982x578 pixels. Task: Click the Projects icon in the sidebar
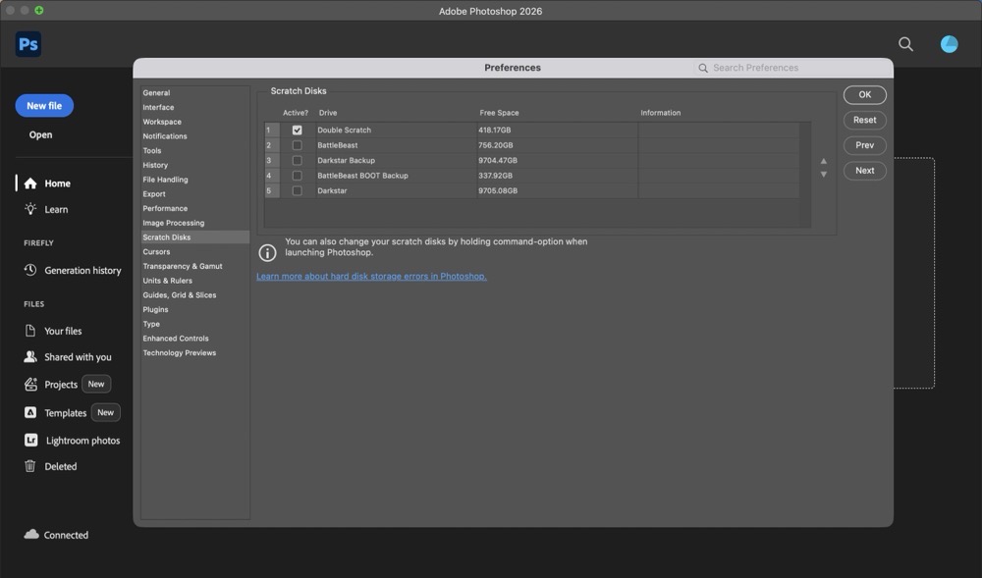click(x=30, y=384)
